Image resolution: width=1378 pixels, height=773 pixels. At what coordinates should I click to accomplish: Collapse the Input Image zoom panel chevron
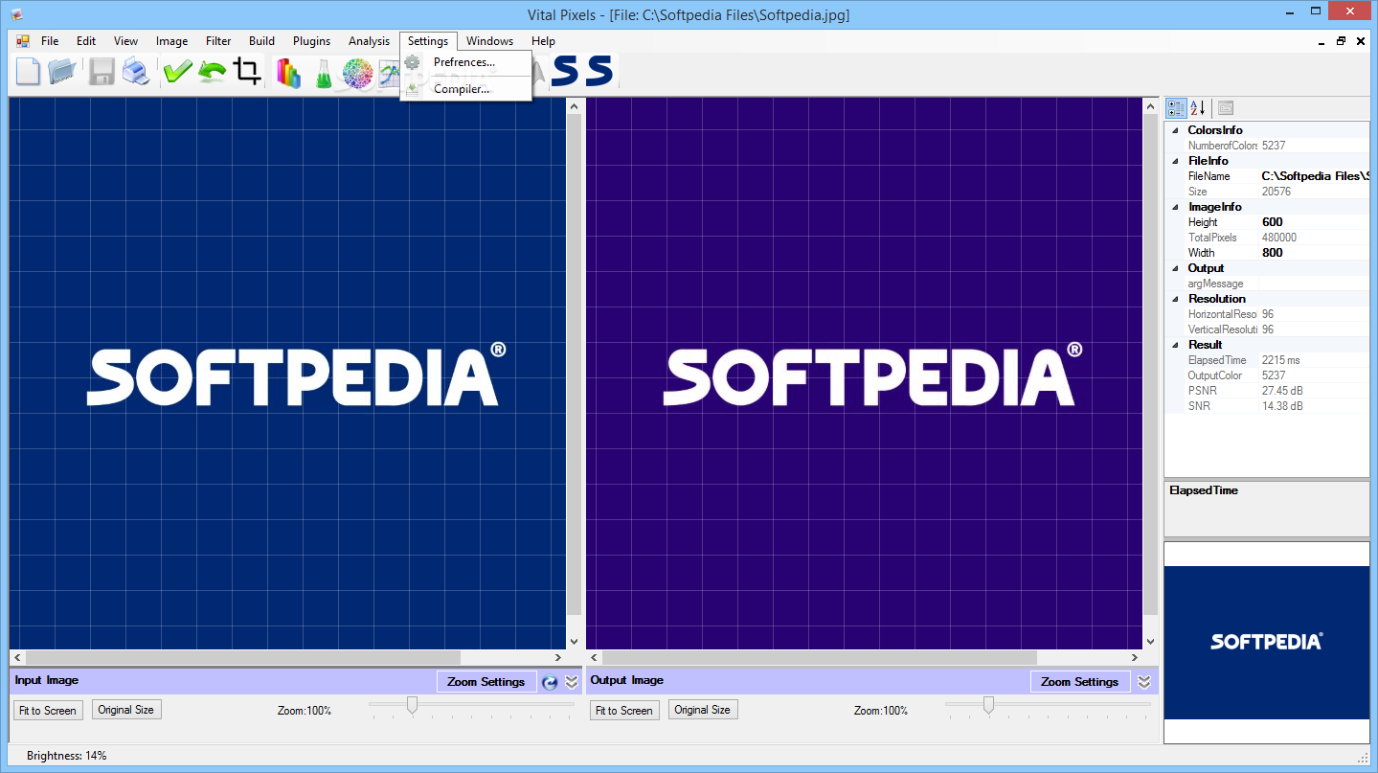(572, 682)
